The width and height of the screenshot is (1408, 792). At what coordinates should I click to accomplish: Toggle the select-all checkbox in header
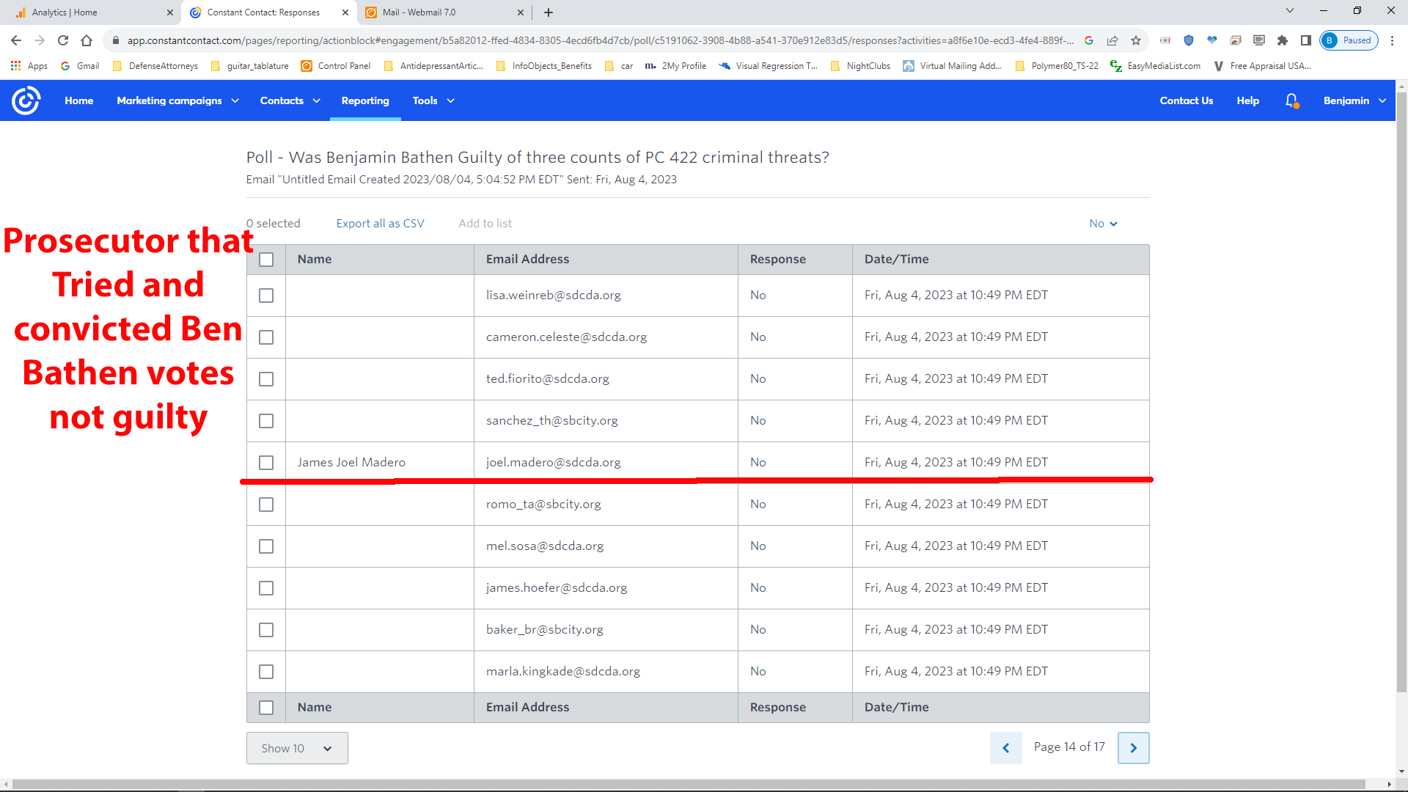coord(266,260)
